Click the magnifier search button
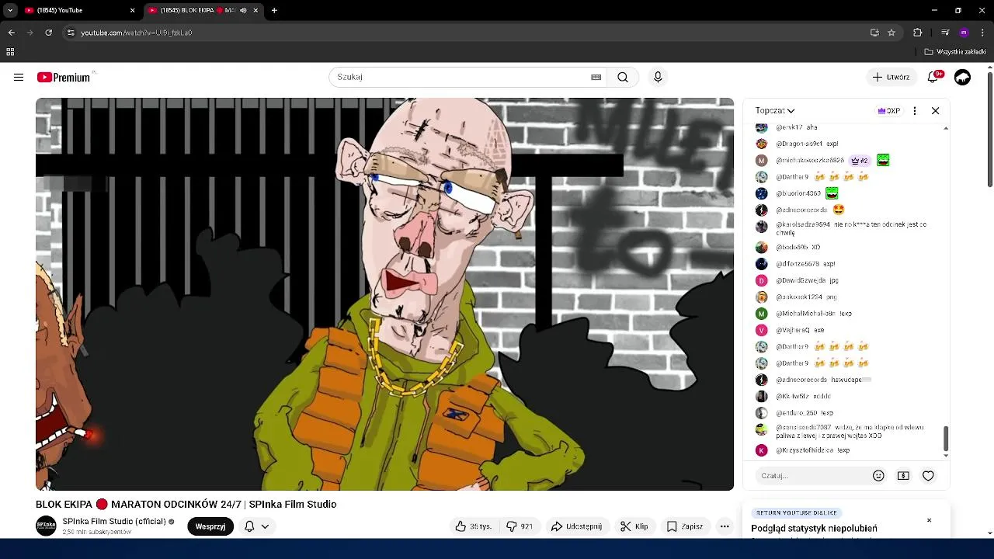 click(x=623, y=77)
